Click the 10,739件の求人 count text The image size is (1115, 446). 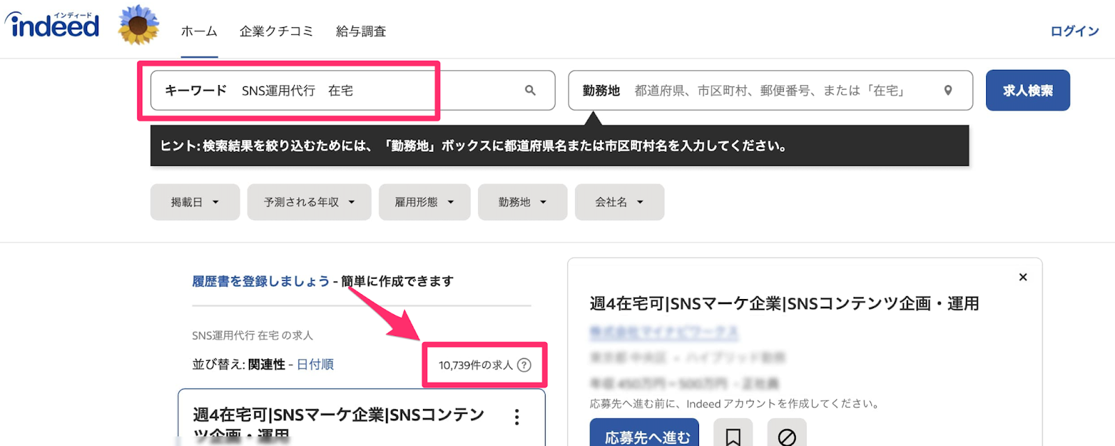475,365
